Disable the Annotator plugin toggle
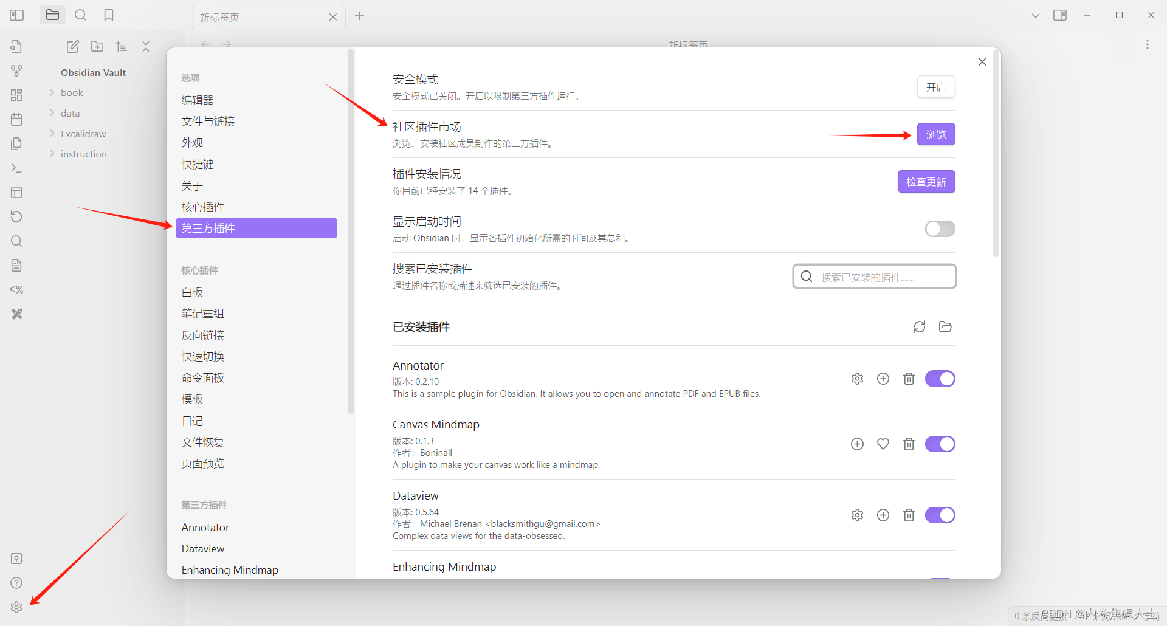This screenshot has height=626, width=1167. 940,378
